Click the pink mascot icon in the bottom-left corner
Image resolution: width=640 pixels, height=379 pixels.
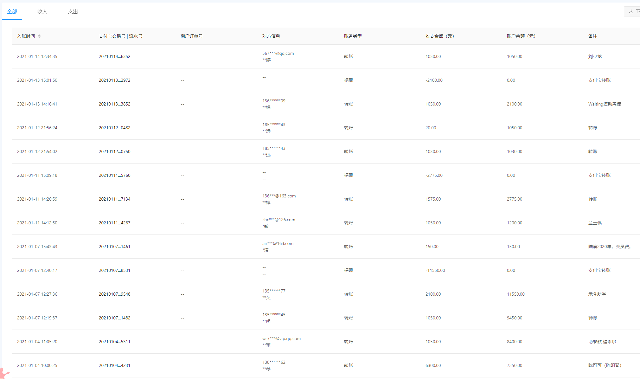point(4,373)
